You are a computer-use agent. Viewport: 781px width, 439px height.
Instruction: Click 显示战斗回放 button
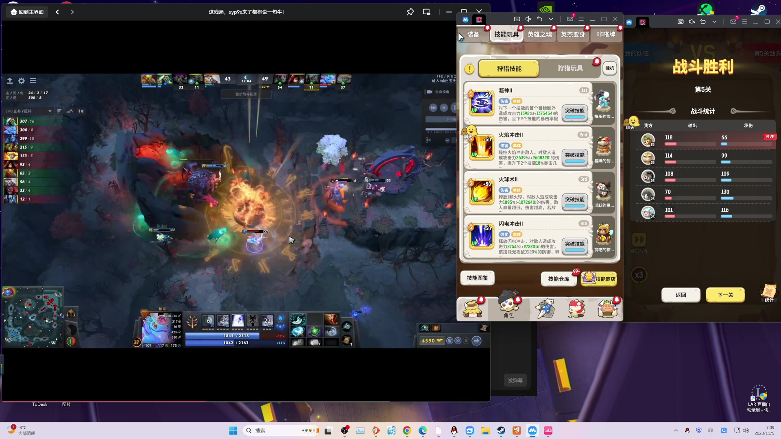click(246, 94)
